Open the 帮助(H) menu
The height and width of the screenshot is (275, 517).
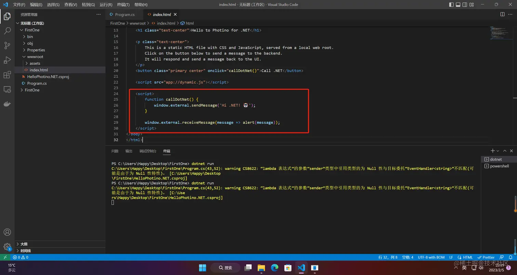tap(141, 4)
